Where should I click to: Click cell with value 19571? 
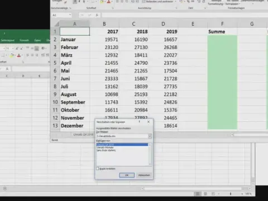(104, 40)
